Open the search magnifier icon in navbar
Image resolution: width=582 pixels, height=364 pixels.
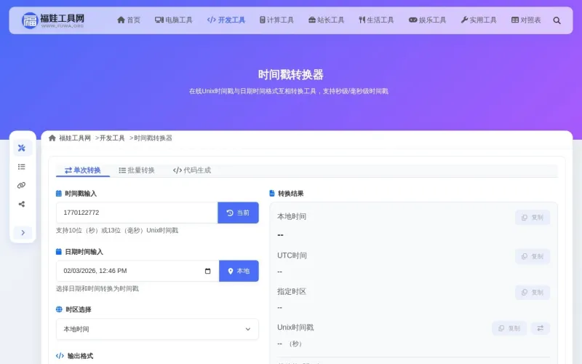[x=557, y=20]
